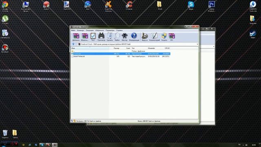Open the Файл menu in WinRAR
This screenshot has height=147, width=261.
coord(73,30)
